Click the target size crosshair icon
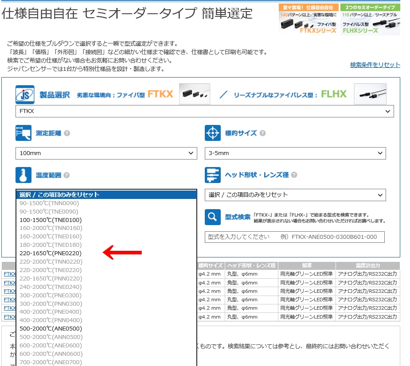This screenshot has width=410, height=366. pyautogui.click(x=213, y=133)
